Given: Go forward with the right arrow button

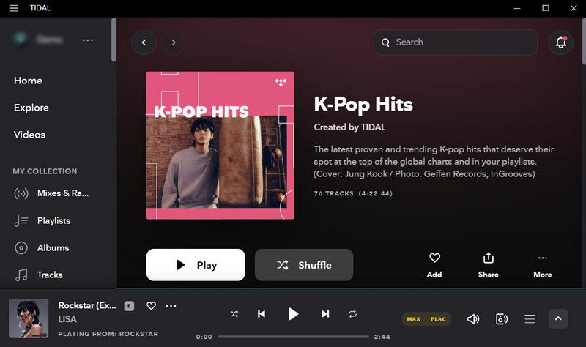Looking at the screenshot, I should click(x=174, y=42).
